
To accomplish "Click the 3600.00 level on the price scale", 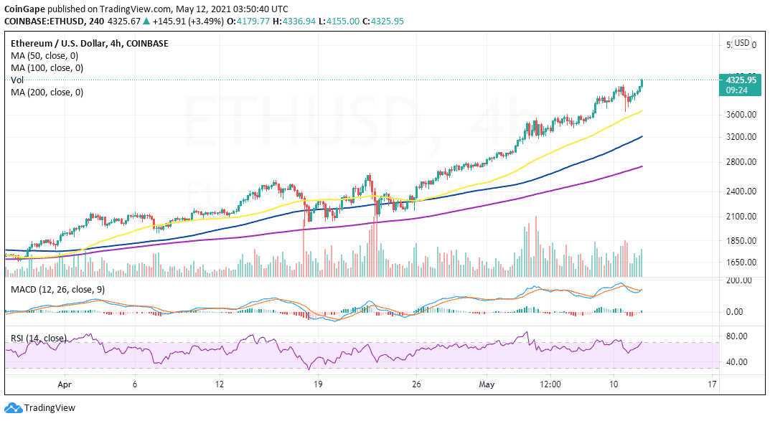I will coord(741,114).
